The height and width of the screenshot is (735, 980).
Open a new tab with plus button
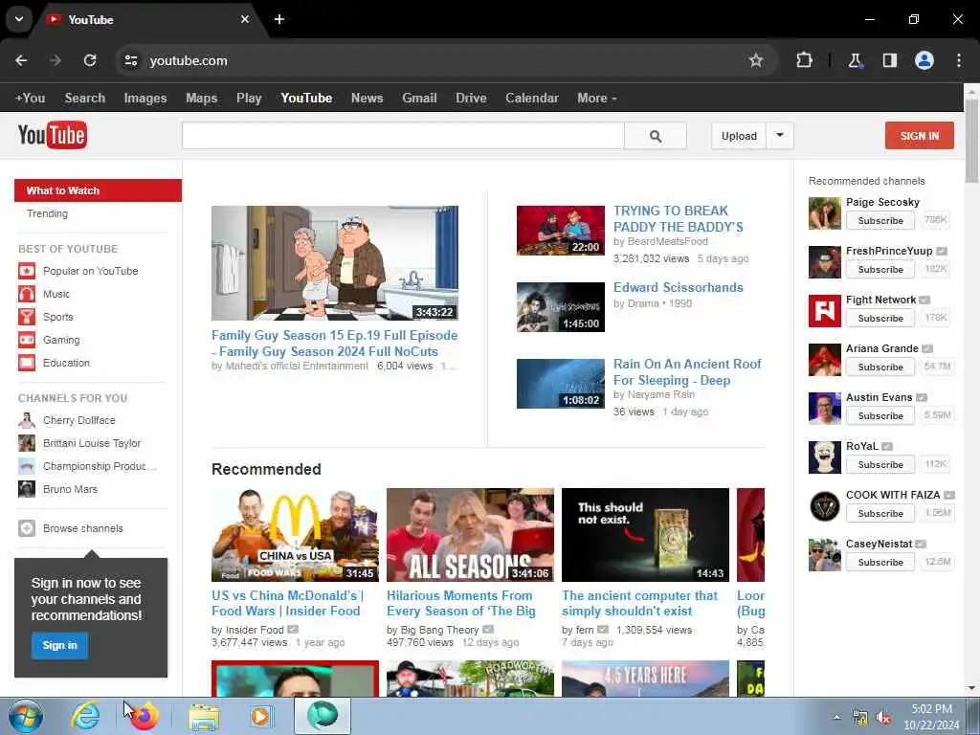279,19
